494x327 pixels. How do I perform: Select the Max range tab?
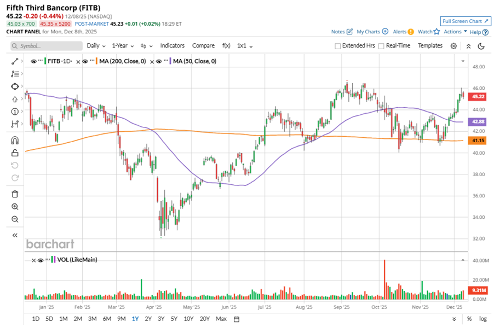(x=221, y=319)
